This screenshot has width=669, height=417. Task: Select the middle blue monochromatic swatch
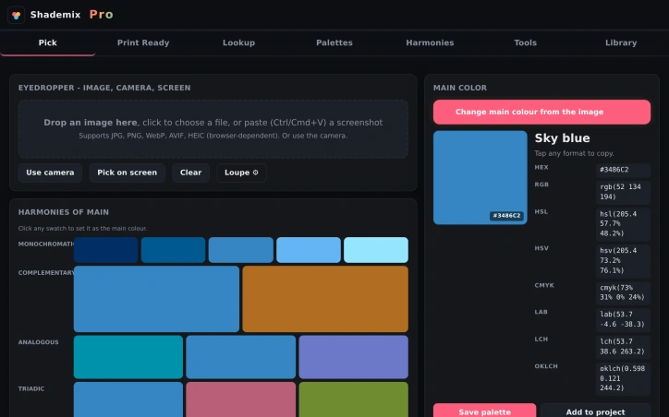click(241, 250)
